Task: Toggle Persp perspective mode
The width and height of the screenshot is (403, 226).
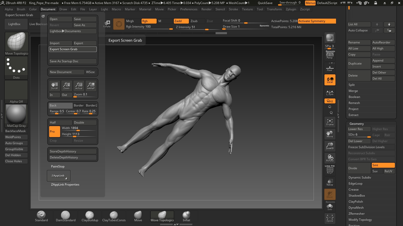Action: pos(330,56)
